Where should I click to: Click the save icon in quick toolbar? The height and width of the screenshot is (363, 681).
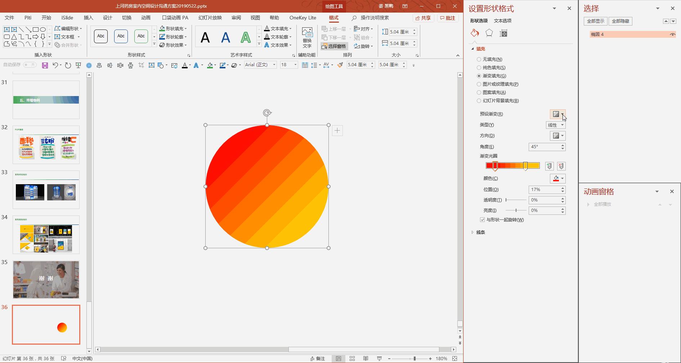pos(45,65)
